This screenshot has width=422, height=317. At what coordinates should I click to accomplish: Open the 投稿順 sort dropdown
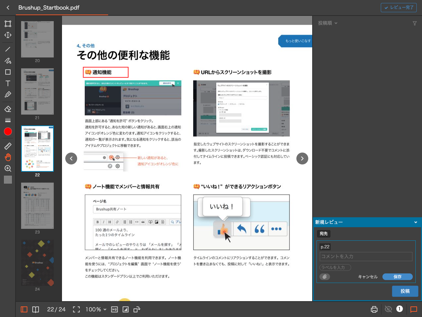click(x=328, y=23)
